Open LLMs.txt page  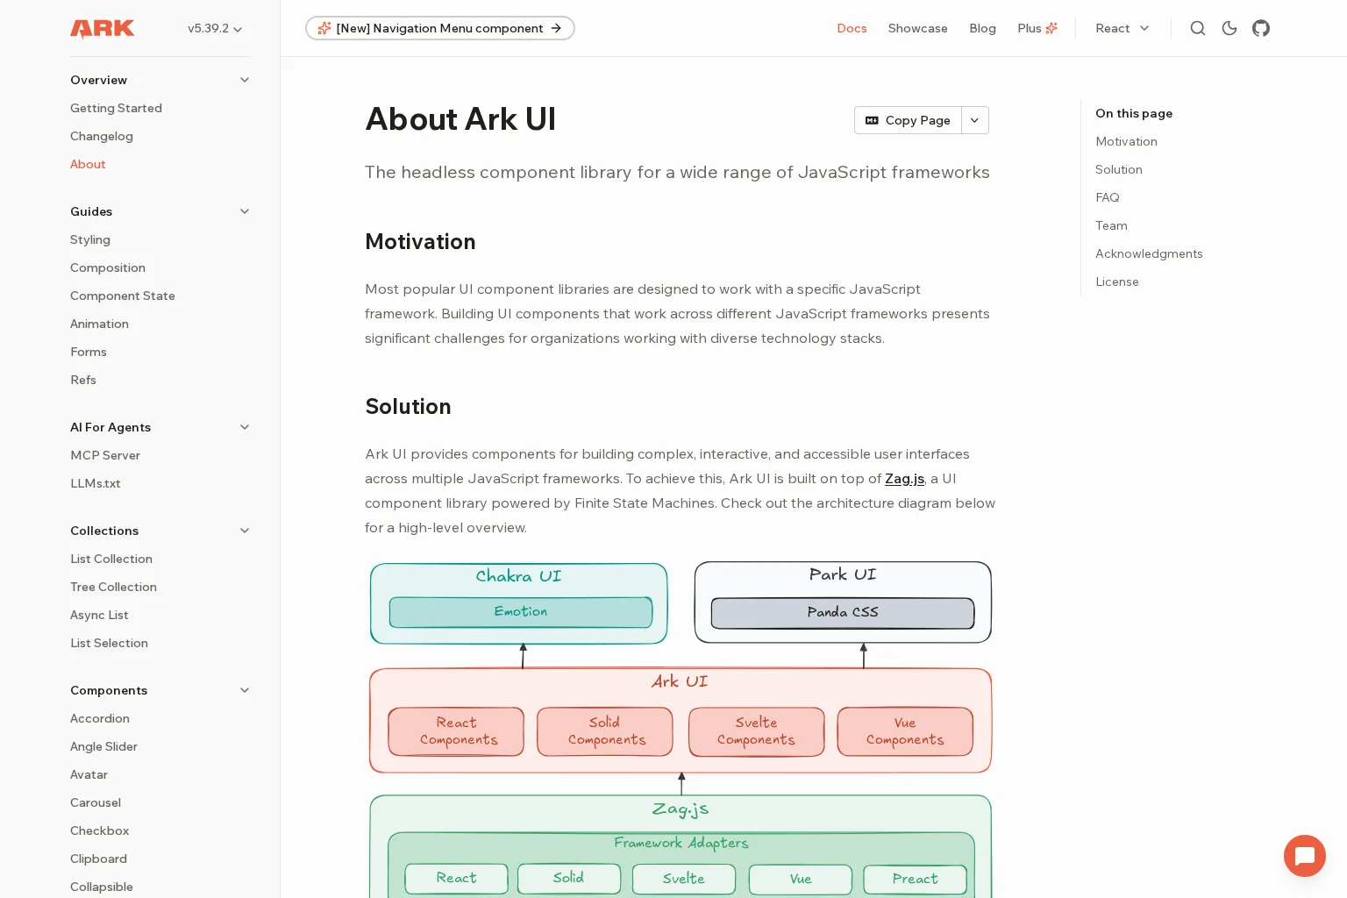click(x=96, y=483)
